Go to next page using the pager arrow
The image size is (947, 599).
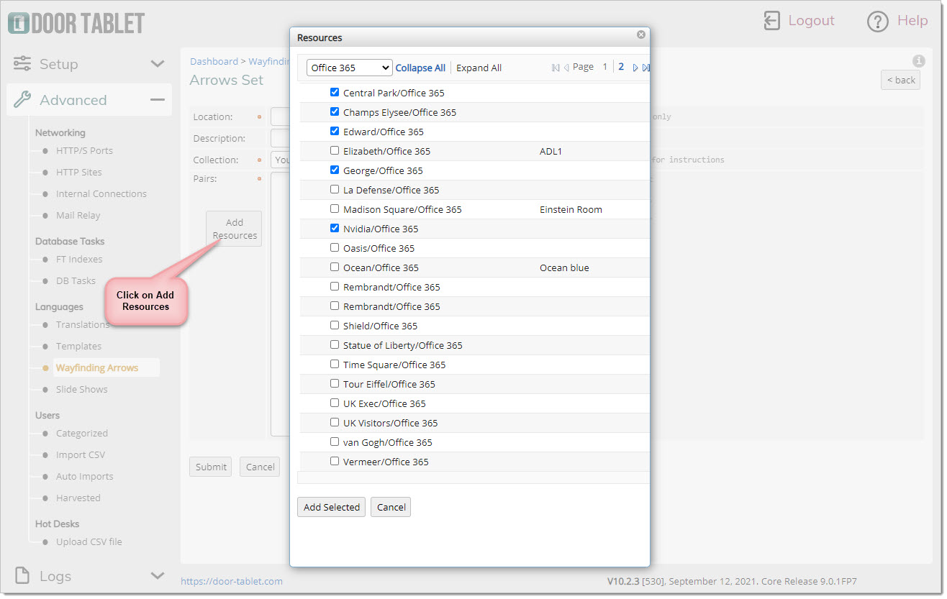pyautogui.click(x=635, y=68)
